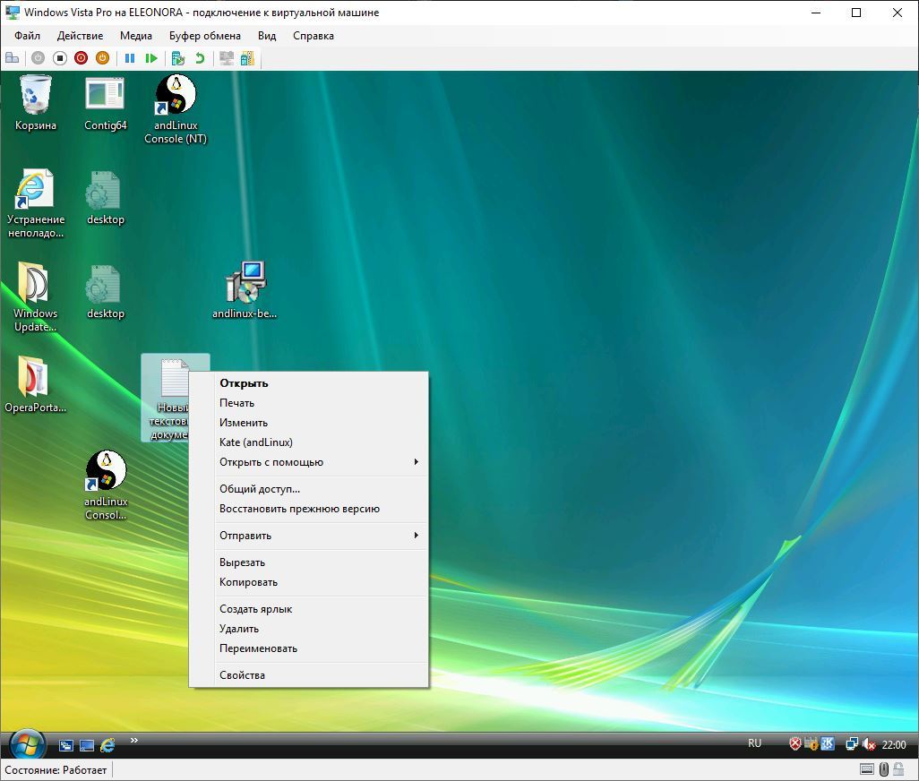The image size is (919, 781).
Task: Select 'Свойства' in the context menu
Action: (242, 675)
